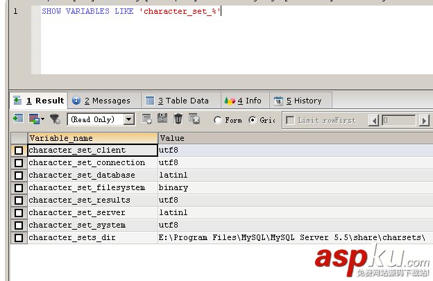The width and height of the screenshot is (433, 281).
Task: Check the character_set_system row checkbox
Action: (19, 225)
